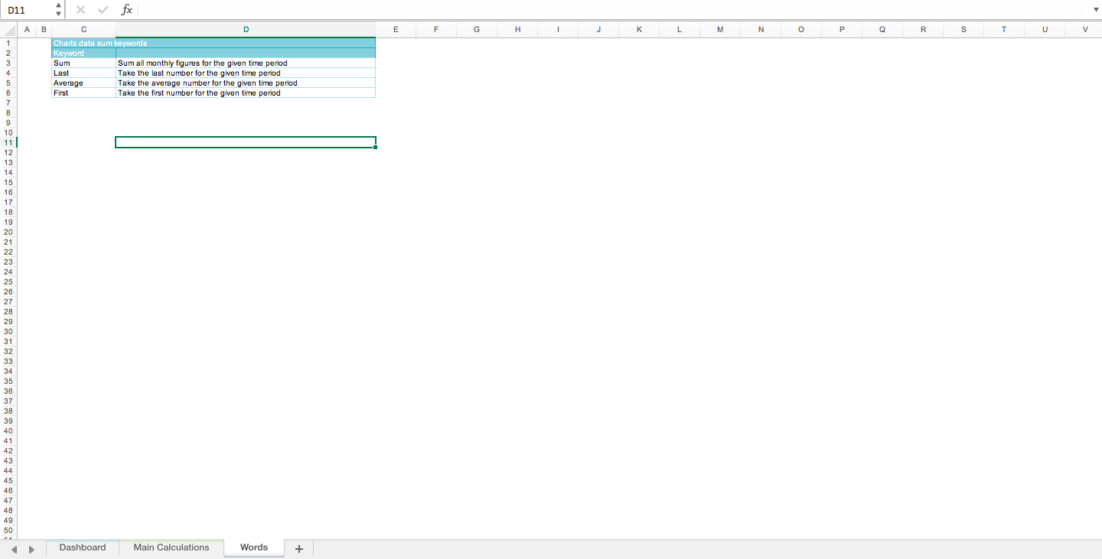Select row 25 header
Viewport: 1102px width, 559px height.
point(8,281)
